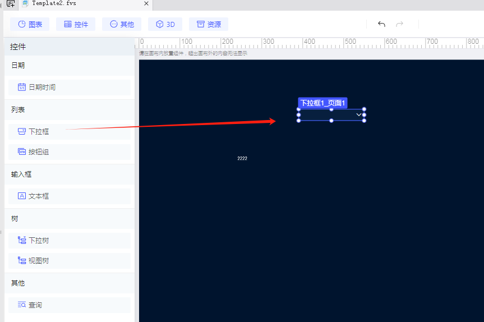Open the 下拉框1_页面1 dropdown chevron
The height and width of the screenshot is (322, 484).
(x=359, y=115)
